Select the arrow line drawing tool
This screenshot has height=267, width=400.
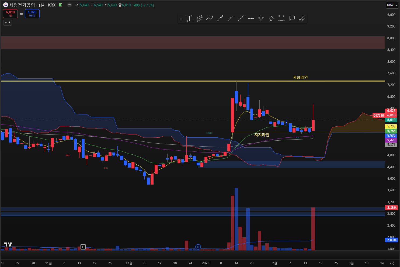[x=220, y=18]
